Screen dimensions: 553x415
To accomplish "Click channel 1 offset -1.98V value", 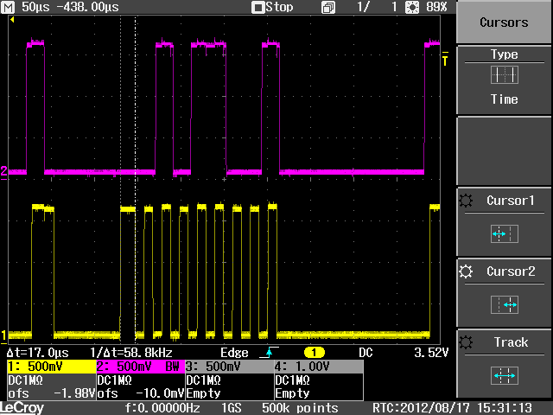I will click(x=74, y=393).
